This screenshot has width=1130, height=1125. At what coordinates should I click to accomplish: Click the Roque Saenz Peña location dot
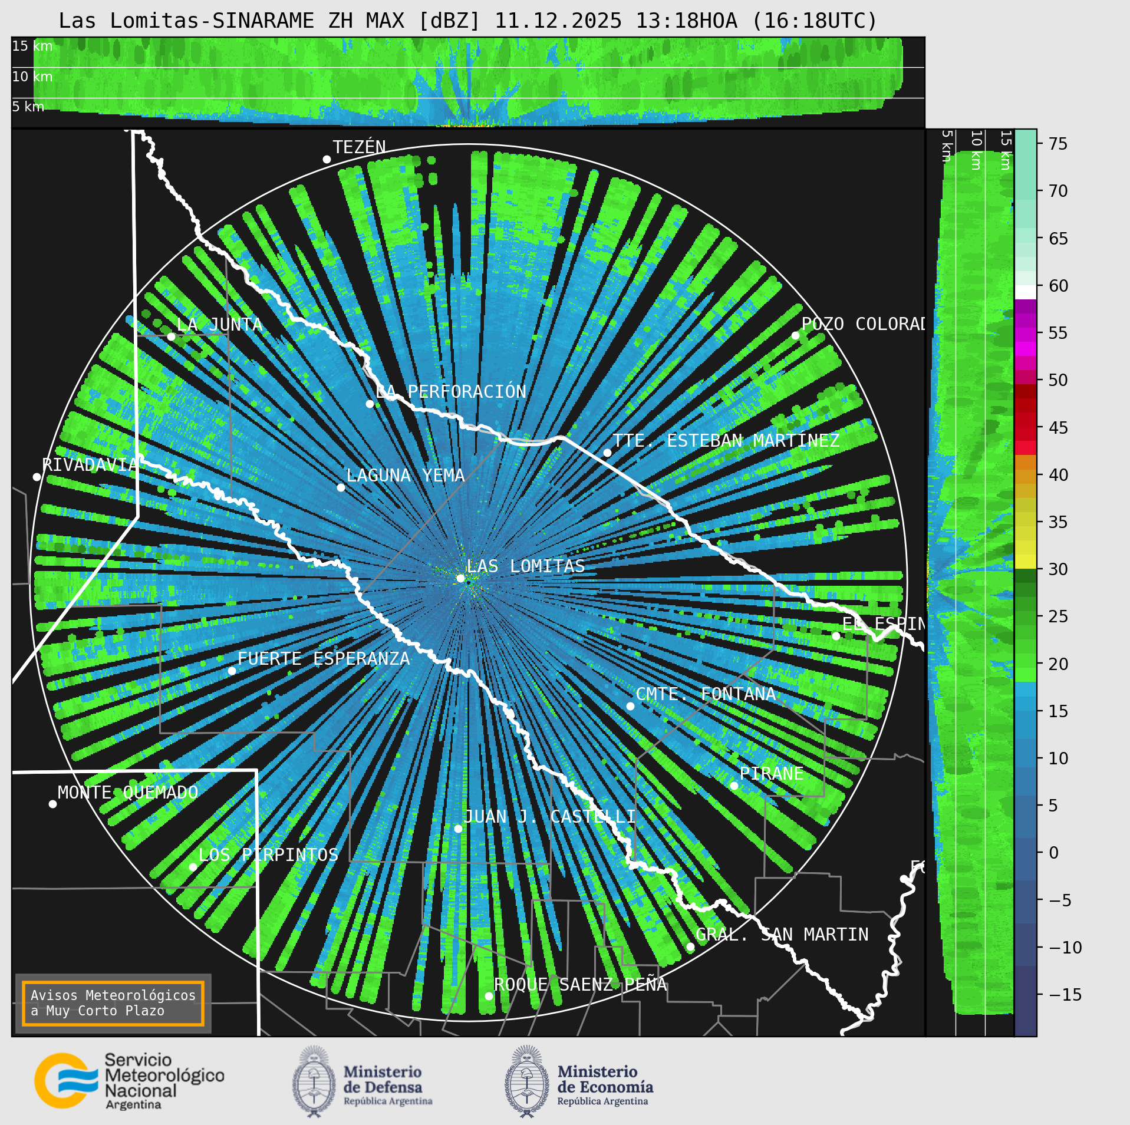[489, 996]
